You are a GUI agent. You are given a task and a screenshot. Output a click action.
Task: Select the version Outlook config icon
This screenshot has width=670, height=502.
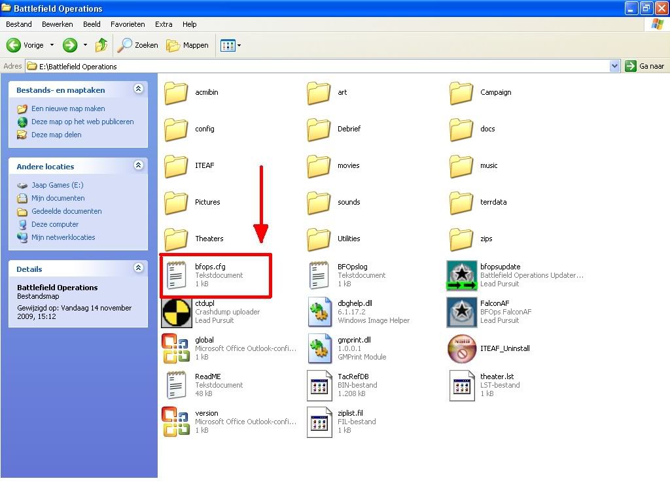(176, 422)
